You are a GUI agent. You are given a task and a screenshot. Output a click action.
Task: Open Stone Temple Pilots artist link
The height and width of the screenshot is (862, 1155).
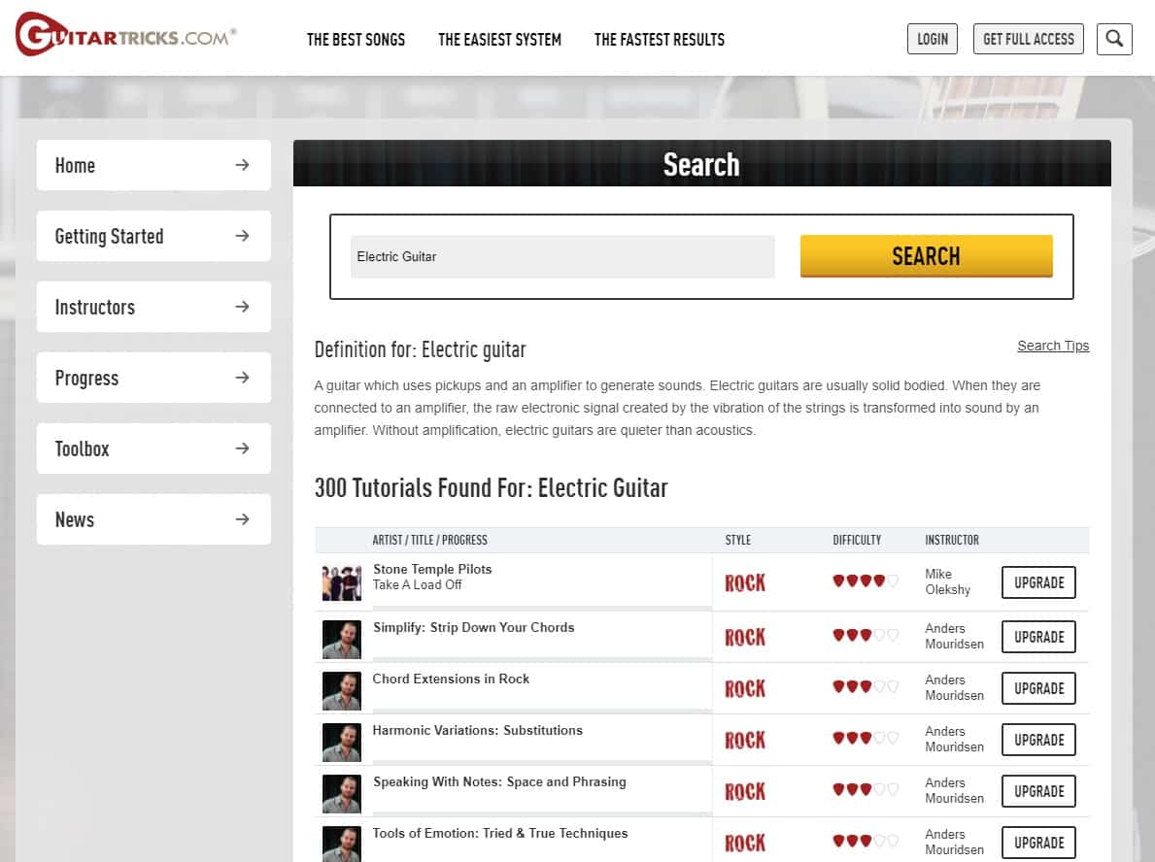[432, 569]
